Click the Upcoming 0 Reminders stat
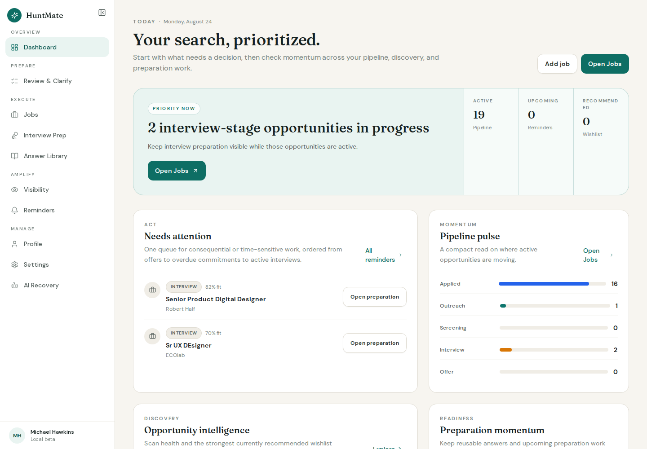The image size is (647, 449). [x=546, y=141]
